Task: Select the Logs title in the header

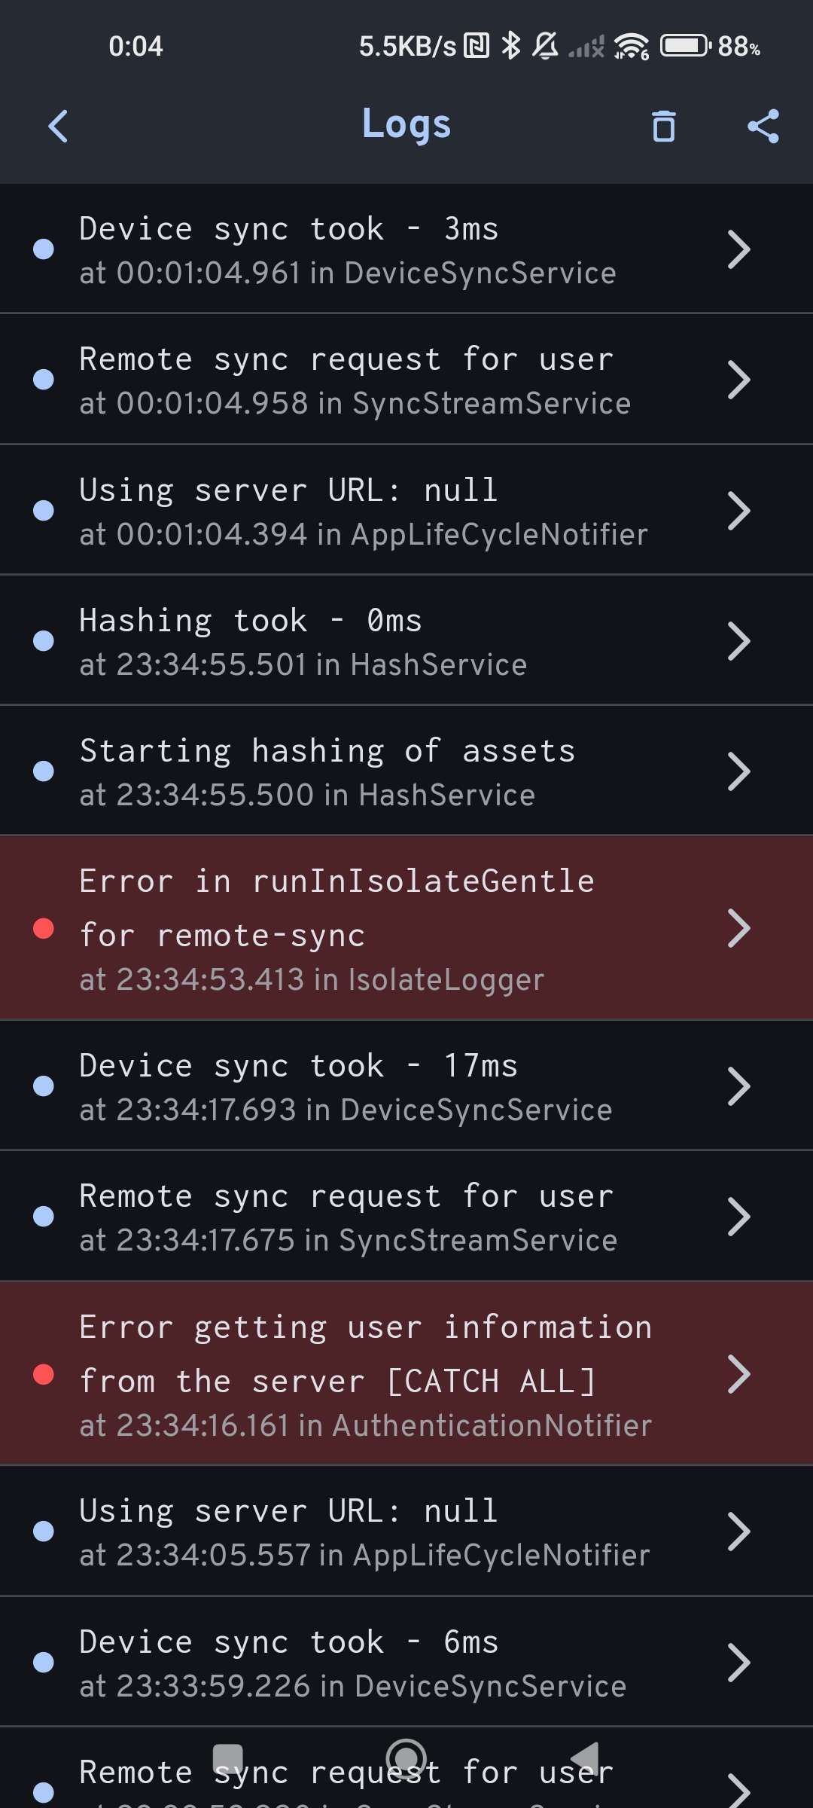Action: (x=406, y=124)
